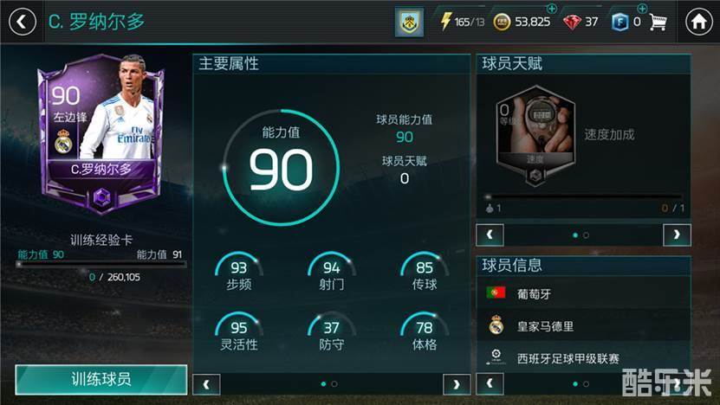Open the shopping cart store
720x405 pixels.
(x=658, y=22)
